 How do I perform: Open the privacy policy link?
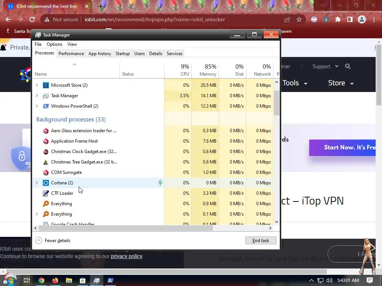(126, 256)
